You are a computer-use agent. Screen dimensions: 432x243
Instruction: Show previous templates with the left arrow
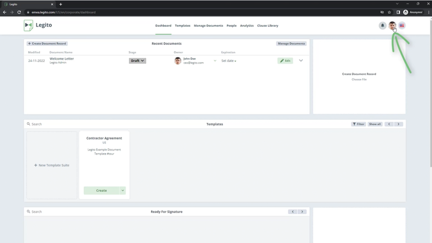[389, 124]
